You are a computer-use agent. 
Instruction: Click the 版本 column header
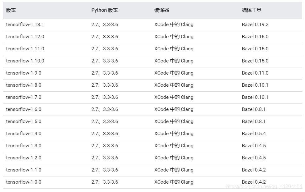coord(11,10)
